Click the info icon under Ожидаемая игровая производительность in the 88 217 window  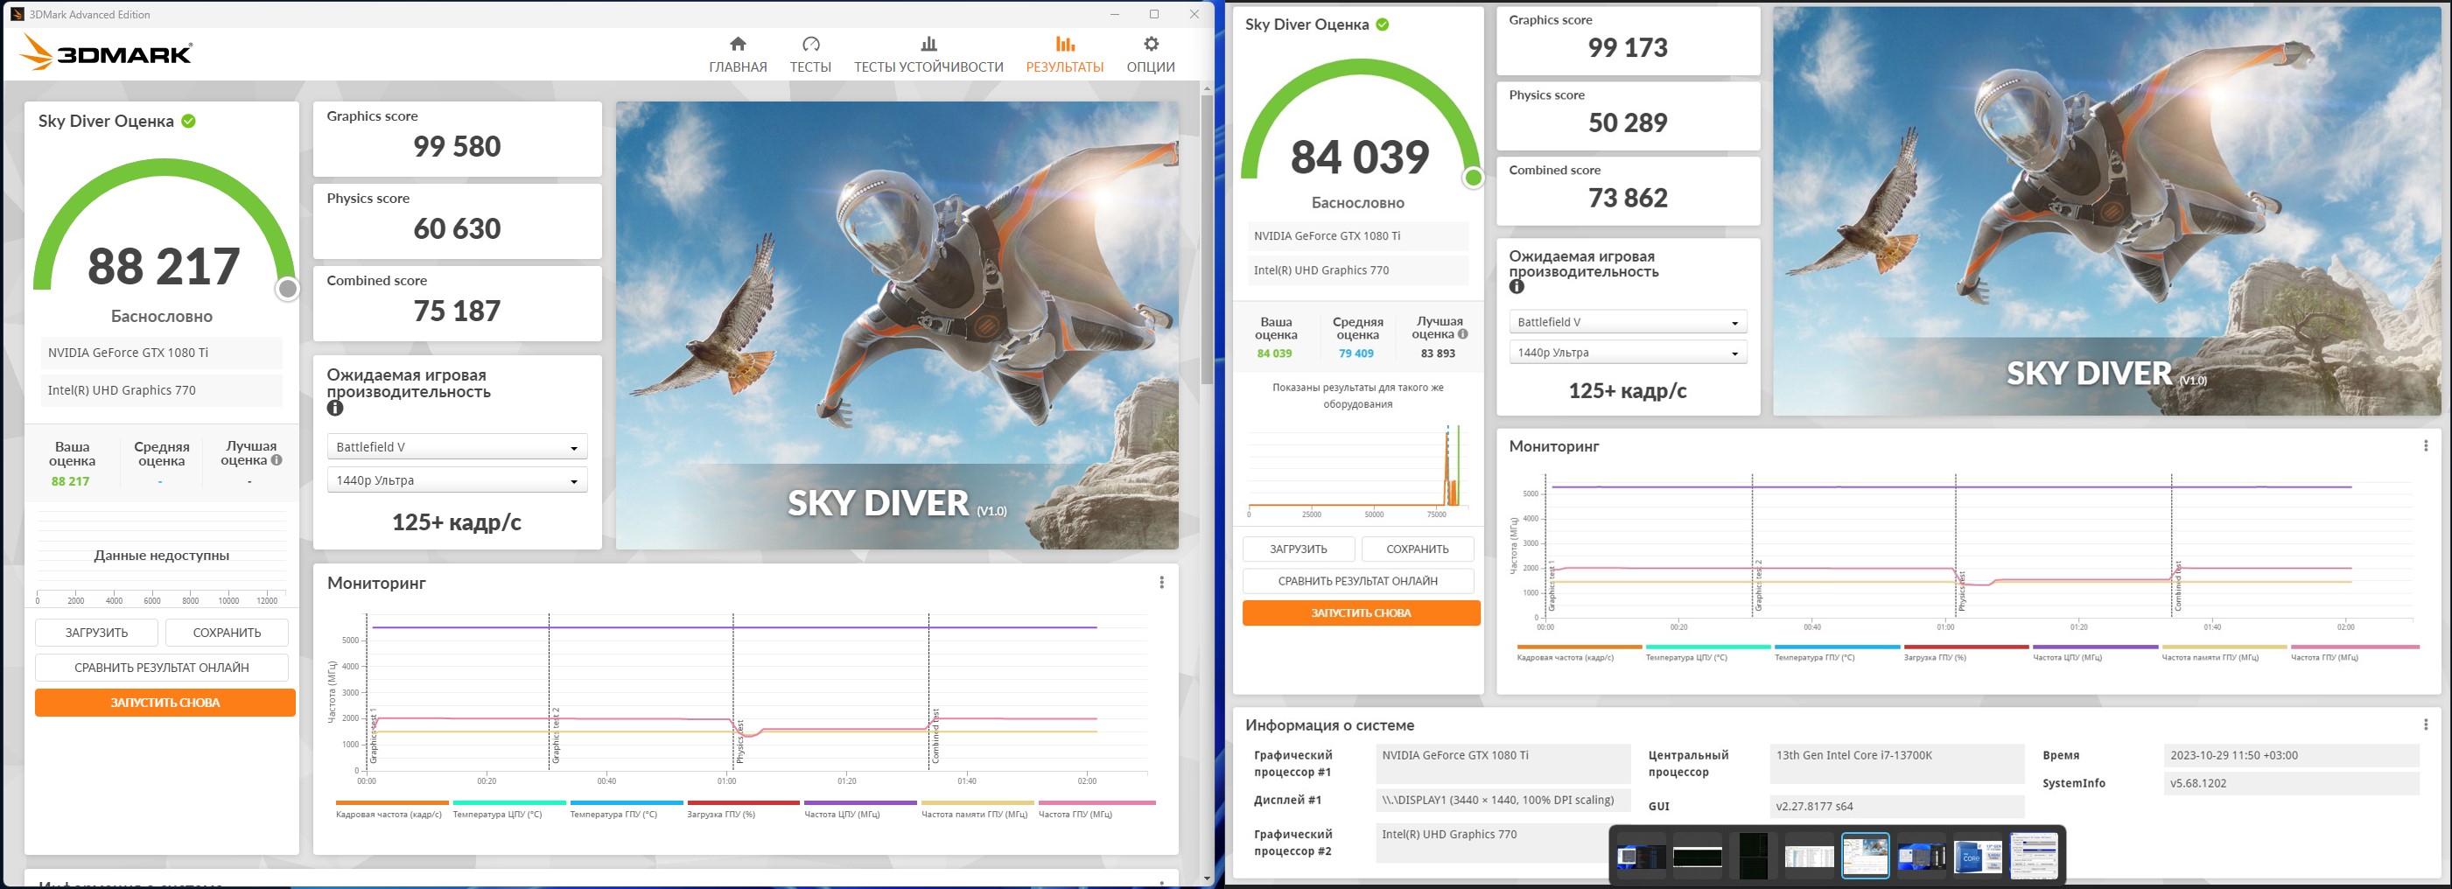pos(335,409)
